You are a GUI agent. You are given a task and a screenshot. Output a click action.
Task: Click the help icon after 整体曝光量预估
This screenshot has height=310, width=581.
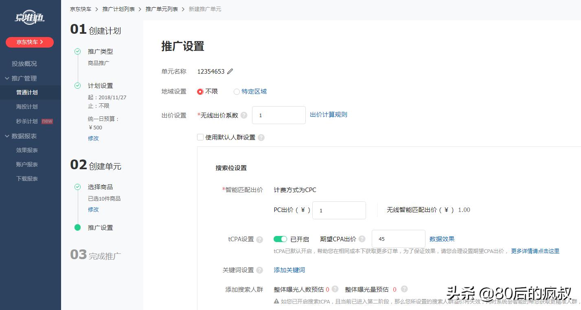403,289
